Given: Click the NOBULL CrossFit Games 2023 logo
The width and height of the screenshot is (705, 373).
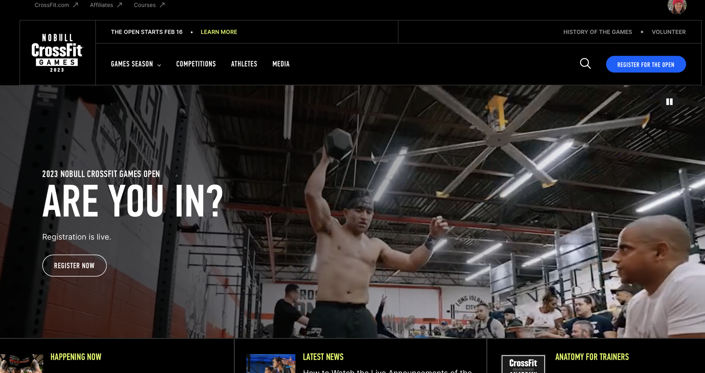Looking at the screenshot, I should pos(57,53).
